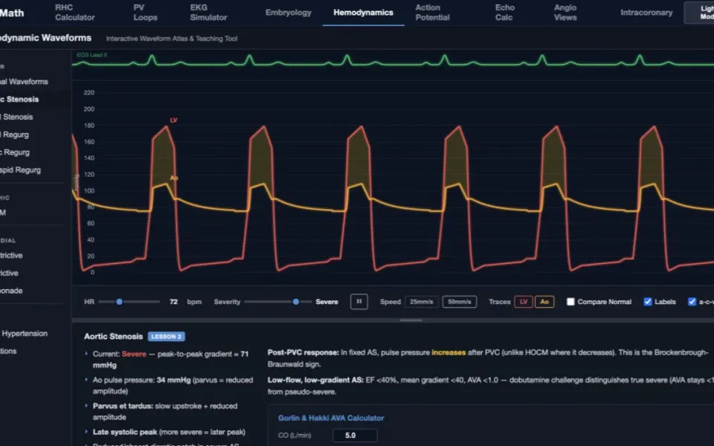Click the Severe severity value label
The height and width of the screenshot is (446, 714).
(x=327, y=302)
